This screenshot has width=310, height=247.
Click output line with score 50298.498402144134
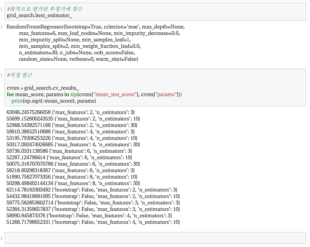click(x=73, y=183)
